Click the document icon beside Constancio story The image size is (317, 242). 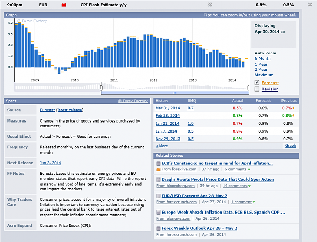point(158,163)
